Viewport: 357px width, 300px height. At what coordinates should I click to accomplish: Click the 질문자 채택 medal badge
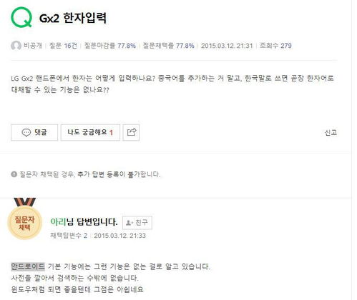coord(25,219)
